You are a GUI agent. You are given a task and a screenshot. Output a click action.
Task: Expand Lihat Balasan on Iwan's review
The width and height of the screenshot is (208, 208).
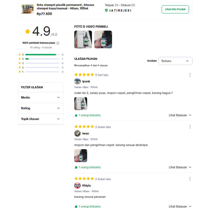tap(180, 167)
